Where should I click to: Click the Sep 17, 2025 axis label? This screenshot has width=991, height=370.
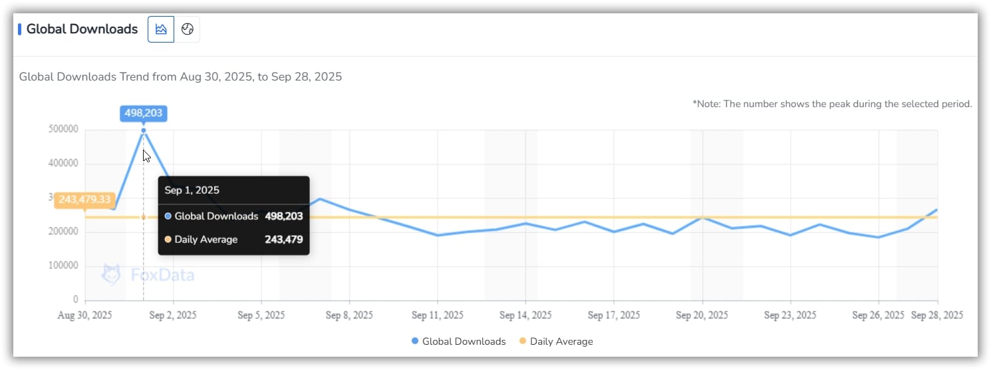[614, 315]
